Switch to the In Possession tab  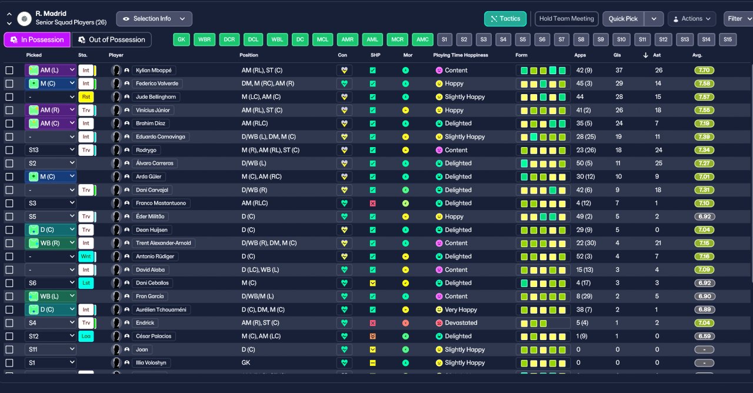pos(37,40)
